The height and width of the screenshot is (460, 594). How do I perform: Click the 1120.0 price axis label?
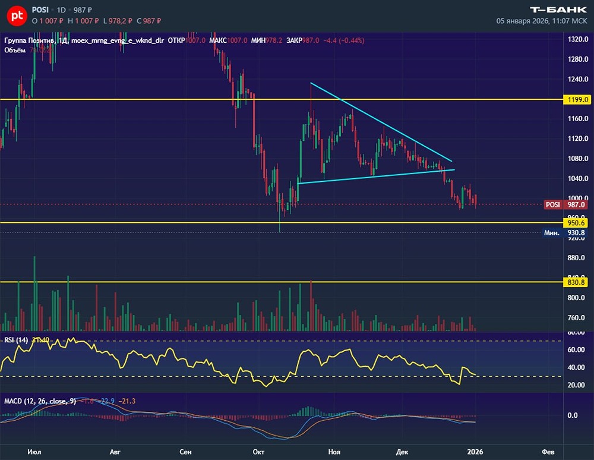(x=578, y=138)
